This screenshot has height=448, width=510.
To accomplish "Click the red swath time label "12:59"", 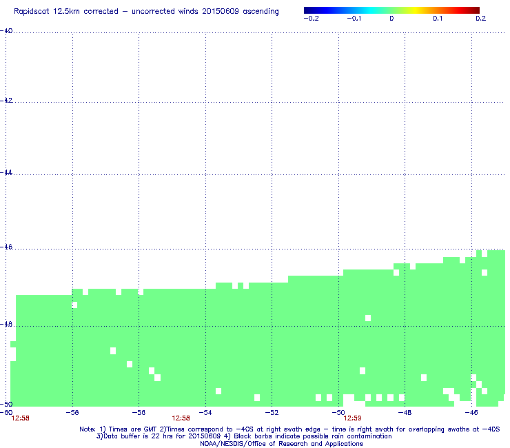I will click(x=353, y=418).
